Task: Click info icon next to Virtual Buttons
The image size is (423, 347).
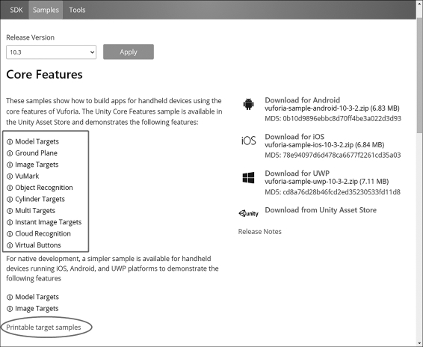Action: (x=10, y=245)
